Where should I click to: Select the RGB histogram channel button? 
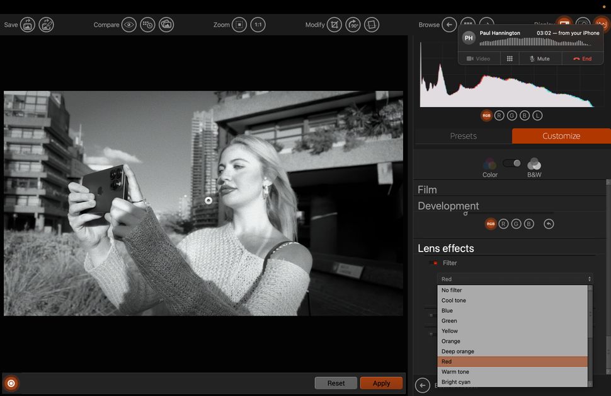[486, 115]
